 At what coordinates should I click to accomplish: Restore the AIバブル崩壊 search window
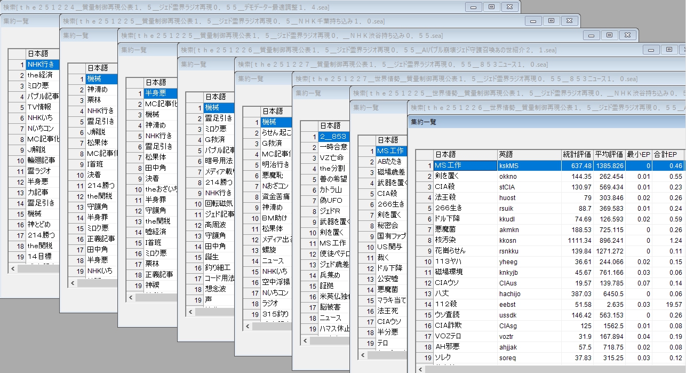coord(669,50)
